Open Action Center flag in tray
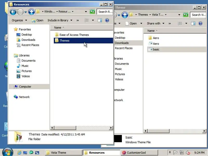This screenshot has width=208, height=156. (x=175, y=153)
